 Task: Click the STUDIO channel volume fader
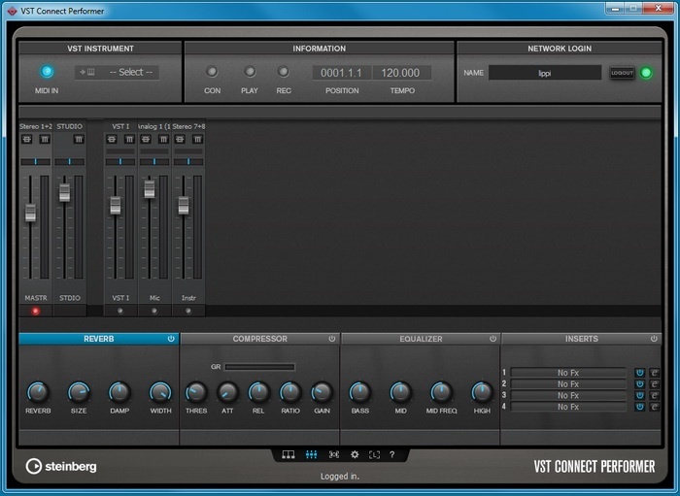point(64,192)
